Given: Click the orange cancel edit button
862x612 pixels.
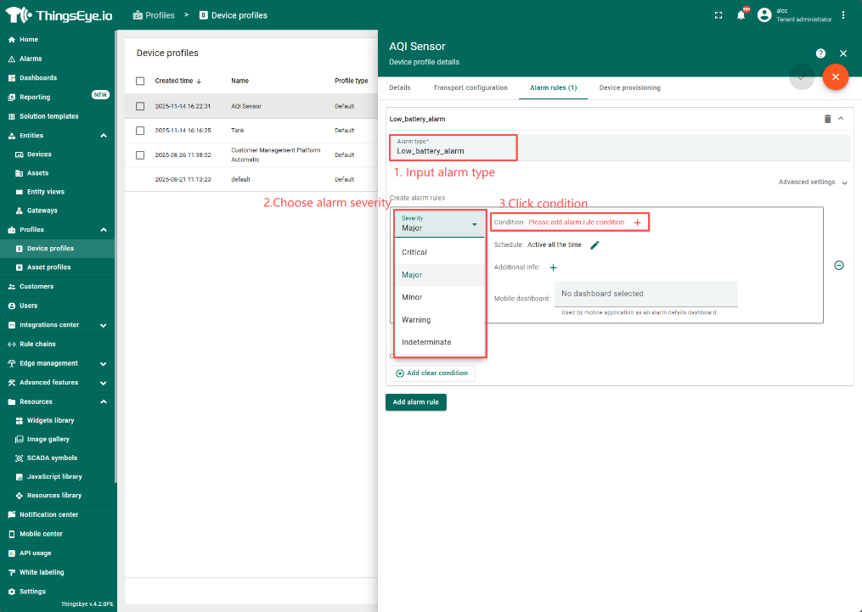Looking at the screenshot, I should point(835,77).
